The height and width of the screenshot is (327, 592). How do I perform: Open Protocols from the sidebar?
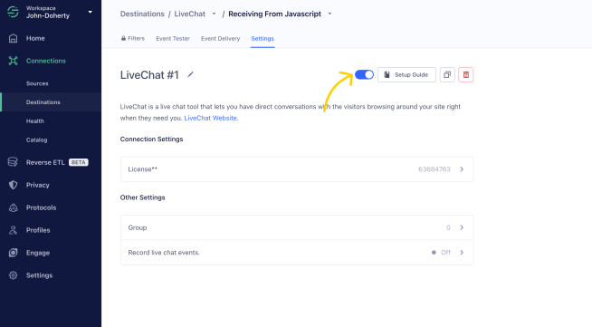(x=41, y=207)
